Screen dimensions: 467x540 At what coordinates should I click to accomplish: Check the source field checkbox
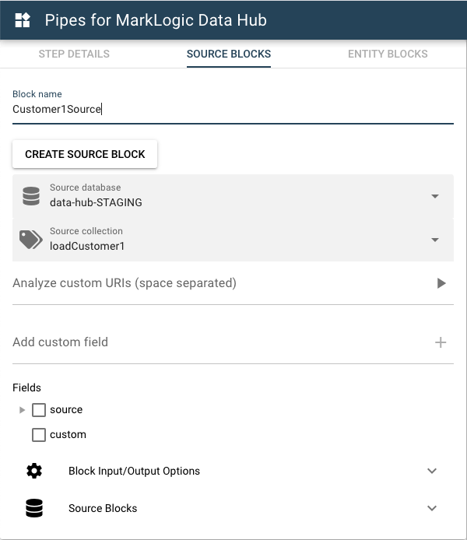[x=39, y=410]
